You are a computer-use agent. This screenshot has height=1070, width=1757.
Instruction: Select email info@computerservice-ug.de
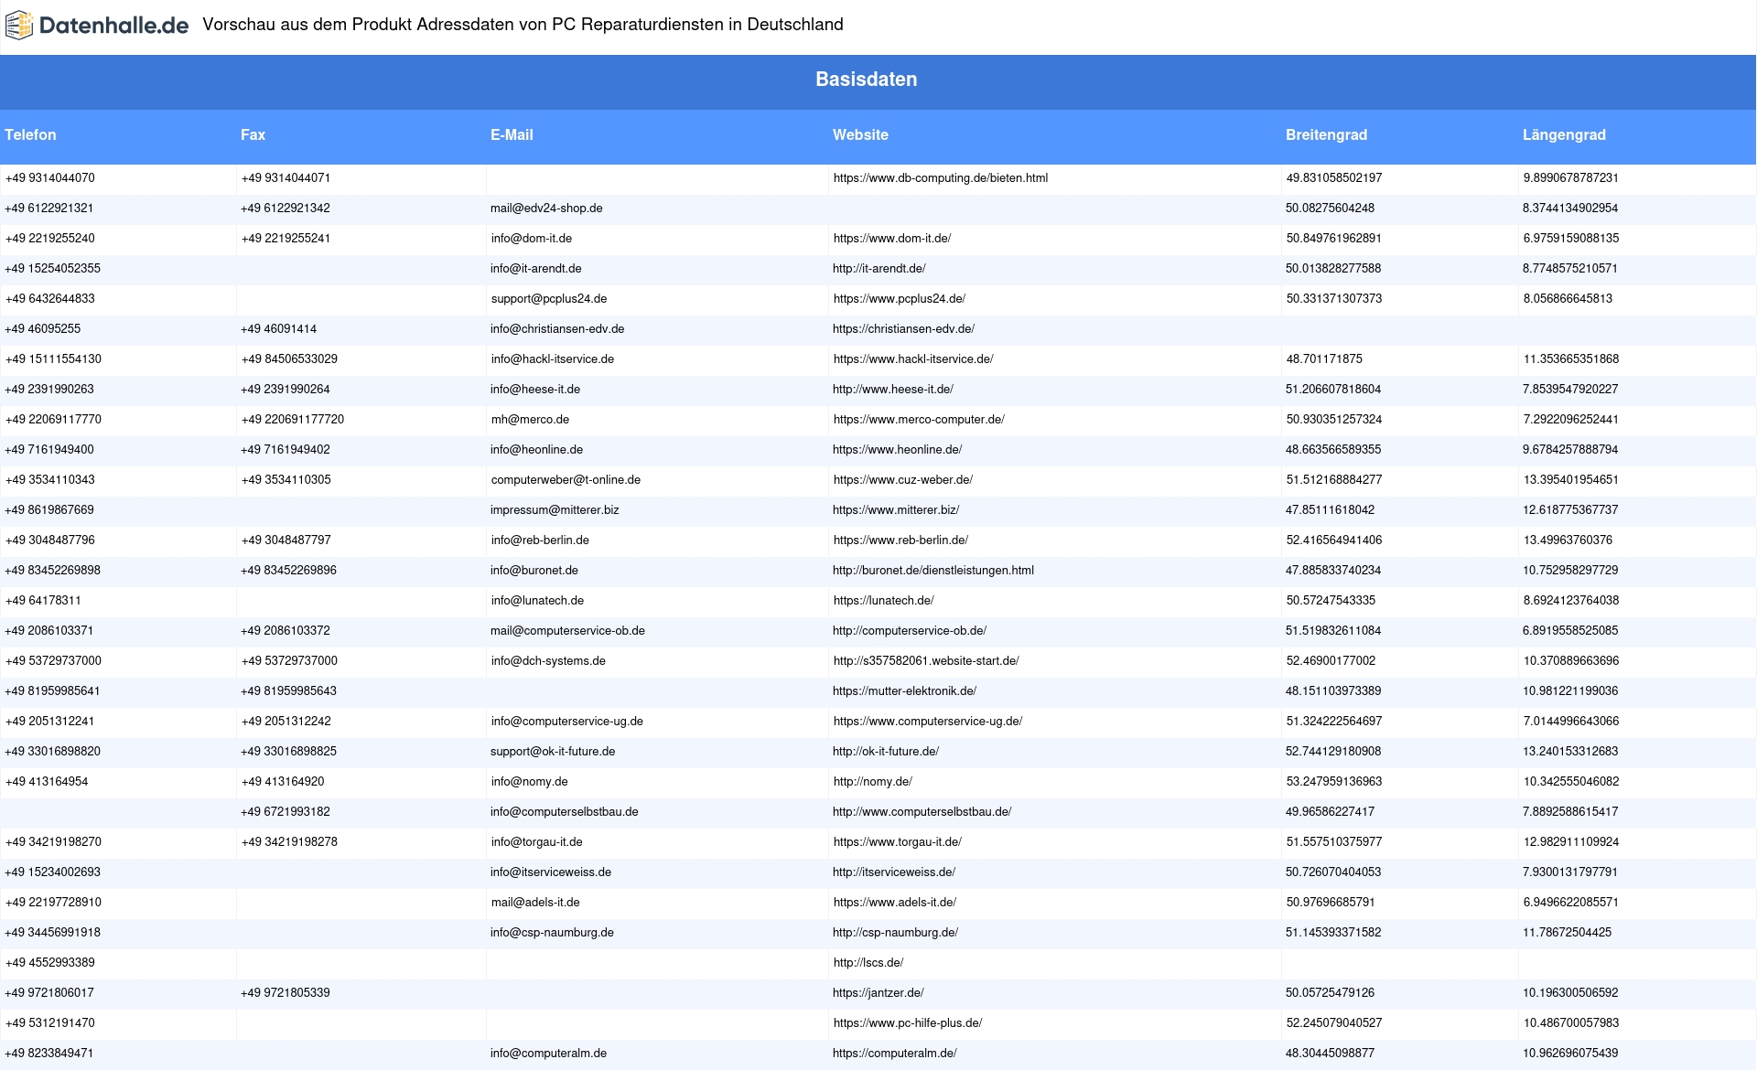coord(567,722)
